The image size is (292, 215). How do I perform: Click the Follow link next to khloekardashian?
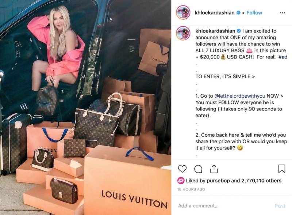click(254, 13)
